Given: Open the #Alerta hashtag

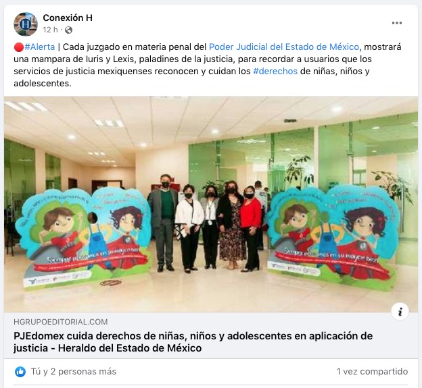Looking at the screenshot, I should click(40, 47).
